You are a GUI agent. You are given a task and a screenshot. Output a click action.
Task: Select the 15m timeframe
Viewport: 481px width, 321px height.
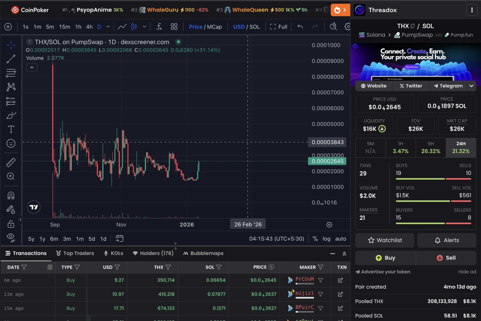65,27
